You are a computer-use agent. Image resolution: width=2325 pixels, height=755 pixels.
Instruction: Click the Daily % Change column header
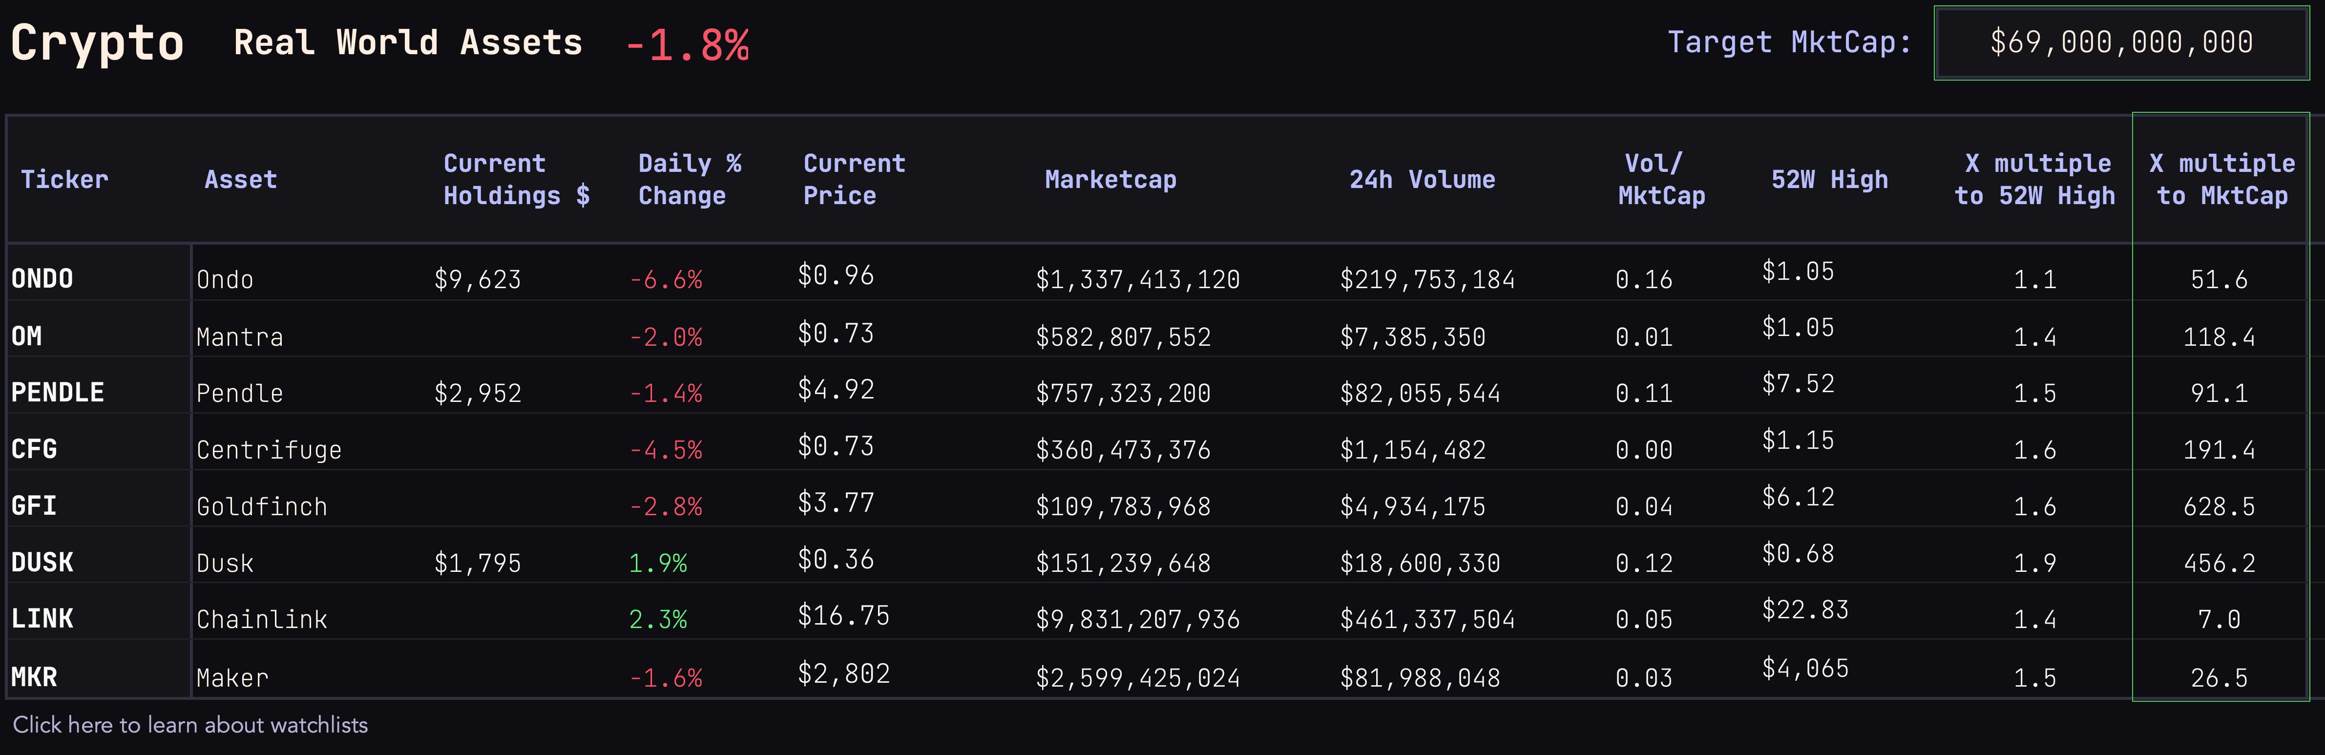click(x=690, y=180)
